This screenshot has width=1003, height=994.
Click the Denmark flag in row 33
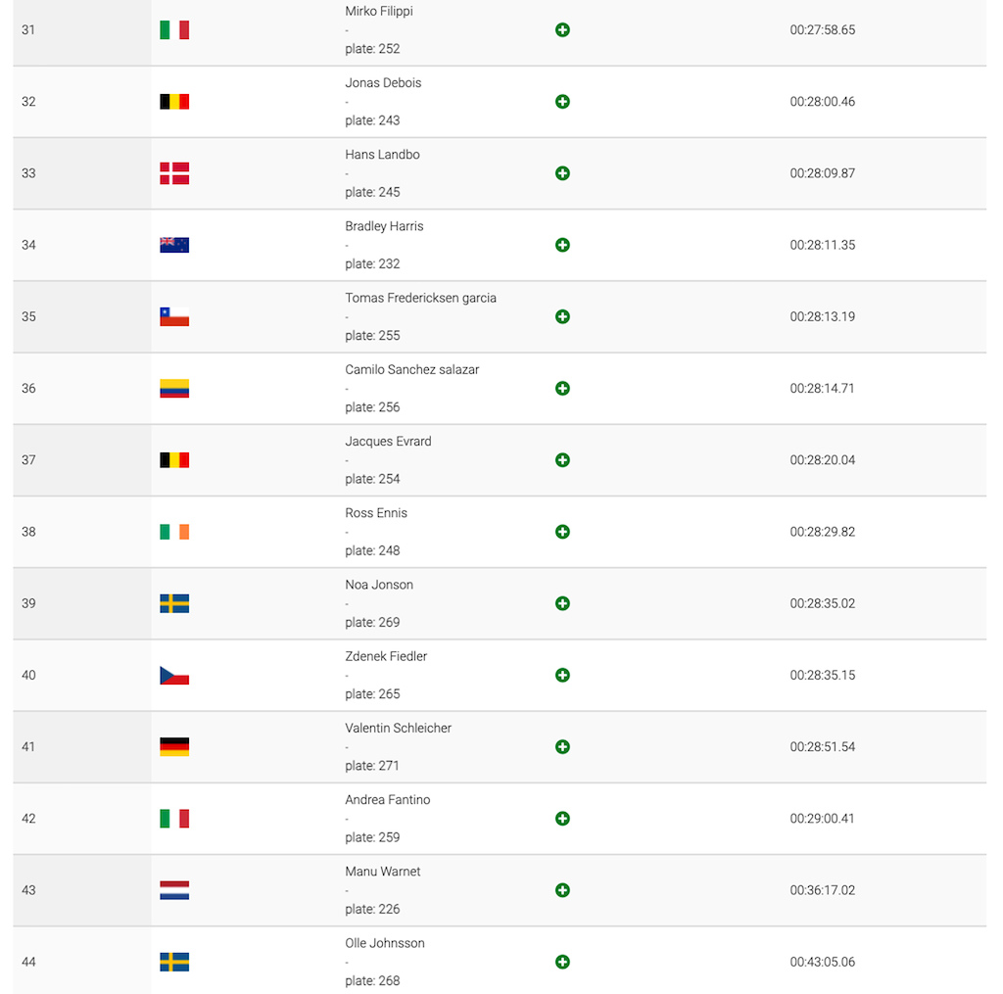[x=174, y=173]
